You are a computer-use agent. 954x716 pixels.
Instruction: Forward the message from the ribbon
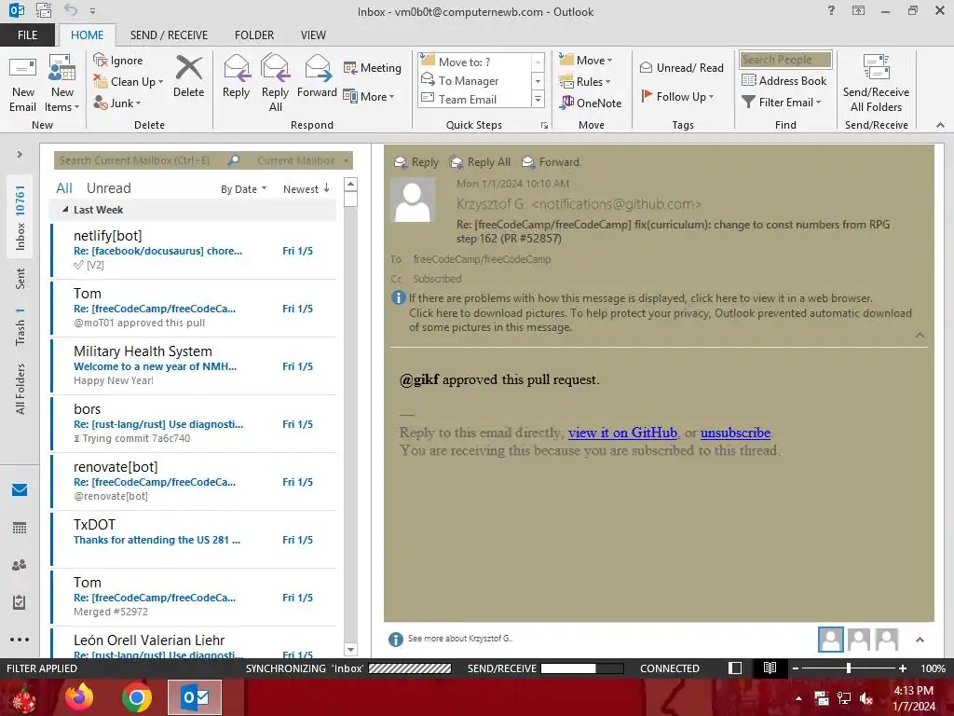(x=317, y=76)
